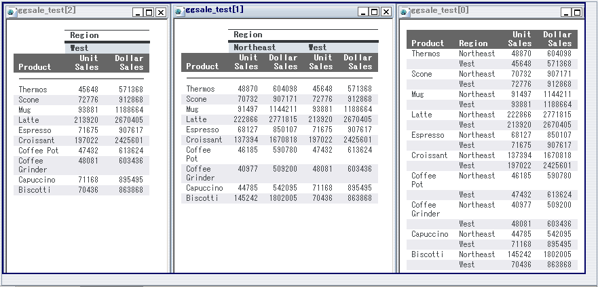Click the ggsale_test[2] window globe icon

(12, 12)
